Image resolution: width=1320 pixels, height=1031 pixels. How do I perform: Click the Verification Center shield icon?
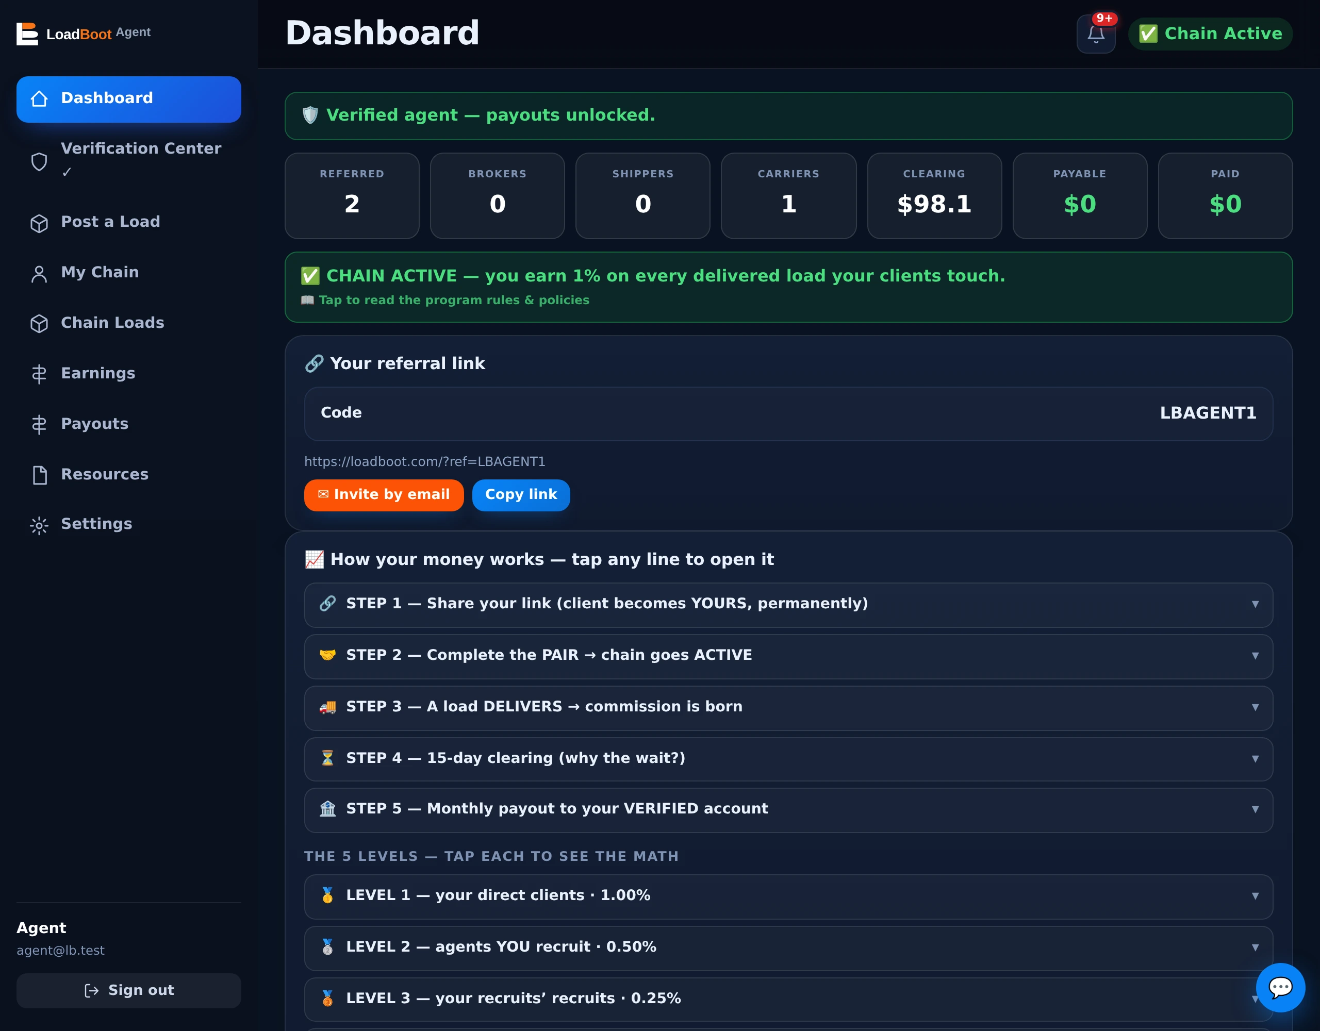(x=39, y=161)
